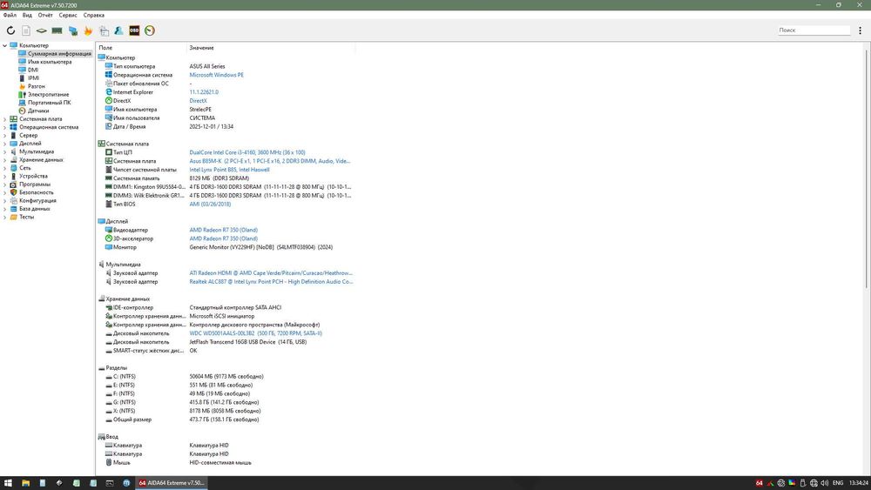Image resolution: width=871 pixels, height=490 pixels.
Task: Open the Вид menu
Action: [27, 15]
